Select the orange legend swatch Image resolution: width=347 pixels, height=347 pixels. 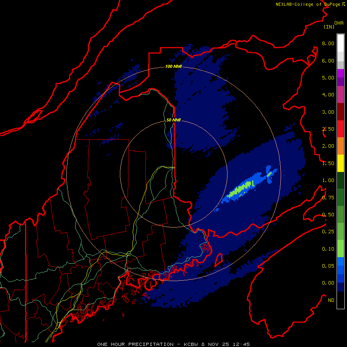[340, 146]
